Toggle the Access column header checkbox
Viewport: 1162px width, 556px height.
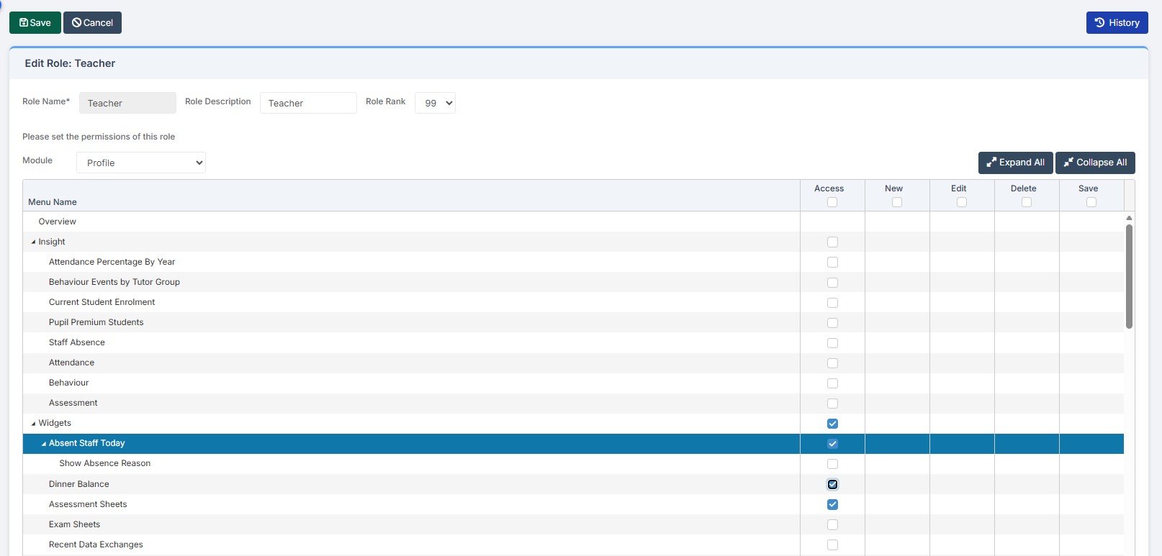(x=832, y=202)
